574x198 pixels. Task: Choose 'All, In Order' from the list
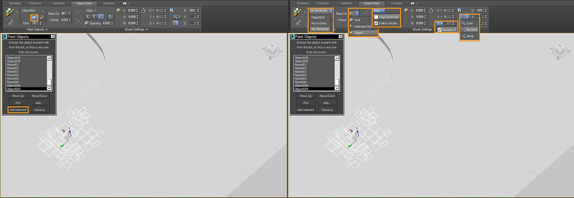tap(319, 23)
